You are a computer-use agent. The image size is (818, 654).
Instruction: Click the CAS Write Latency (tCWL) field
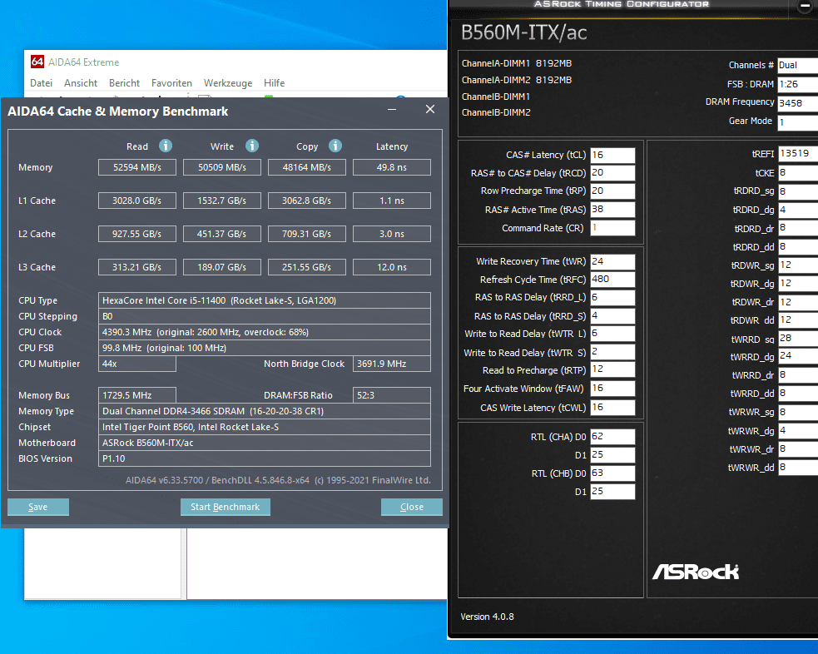[x=613, y=408]
